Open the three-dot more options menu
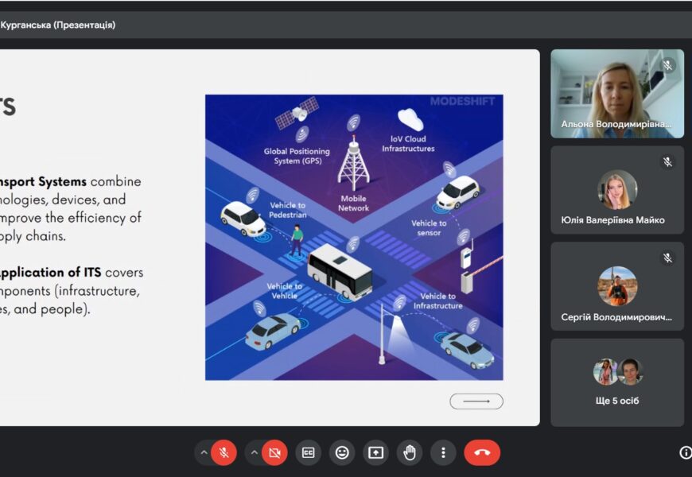 [443, 452]
